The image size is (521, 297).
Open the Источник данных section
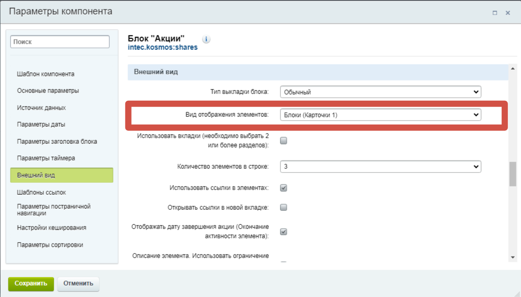[x=41, y=108]
